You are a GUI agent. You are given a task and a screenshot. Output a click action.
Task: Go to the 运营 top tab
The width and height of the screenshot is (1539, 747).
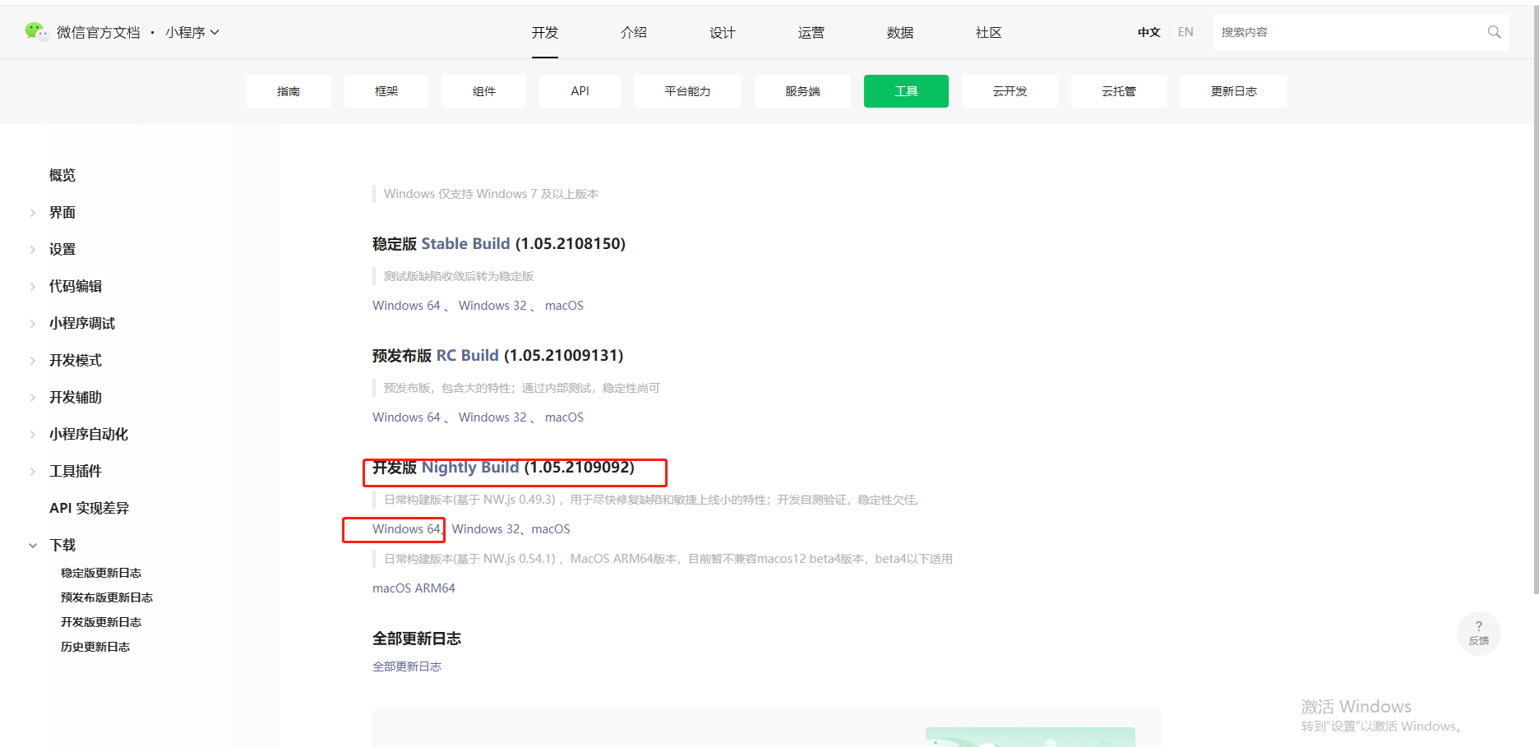click(811, 32)
